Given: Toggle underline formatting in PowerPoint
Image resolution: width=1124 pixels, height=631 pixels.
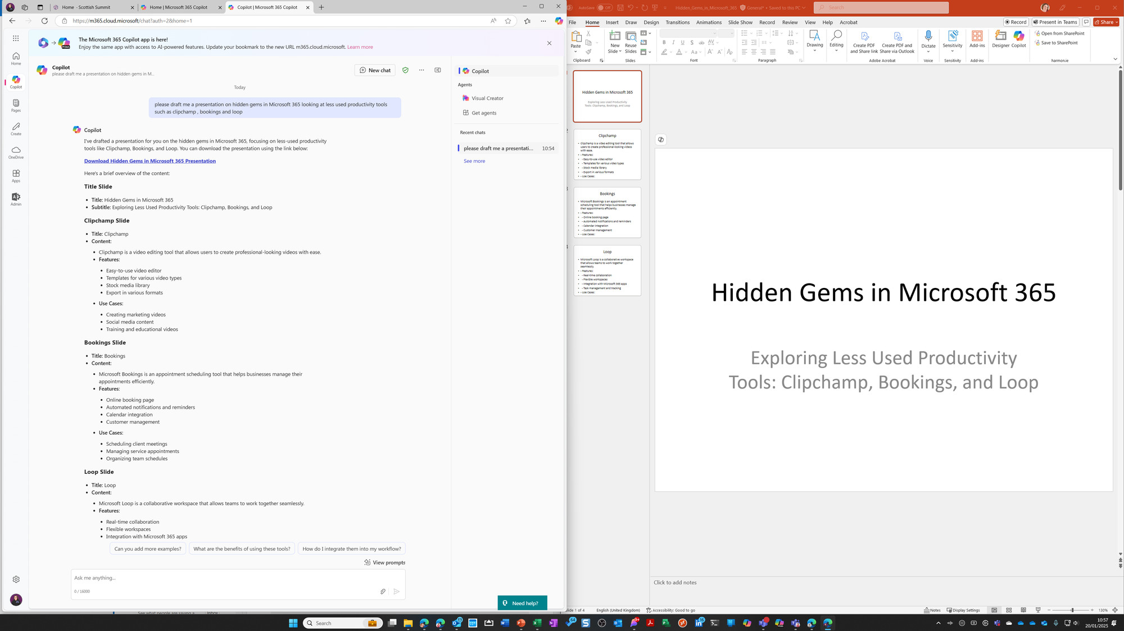Looking at the screenshot, I should 683,43.
